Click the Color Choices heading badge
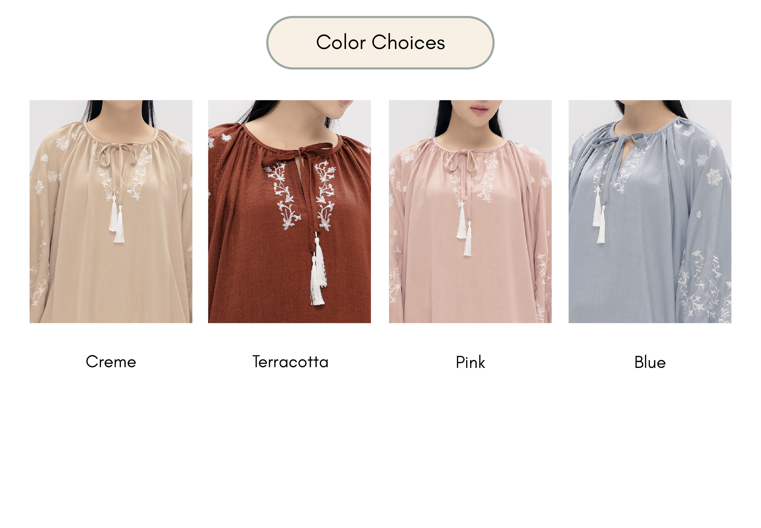The image size is (761, 528). click(x=380, y=43)
